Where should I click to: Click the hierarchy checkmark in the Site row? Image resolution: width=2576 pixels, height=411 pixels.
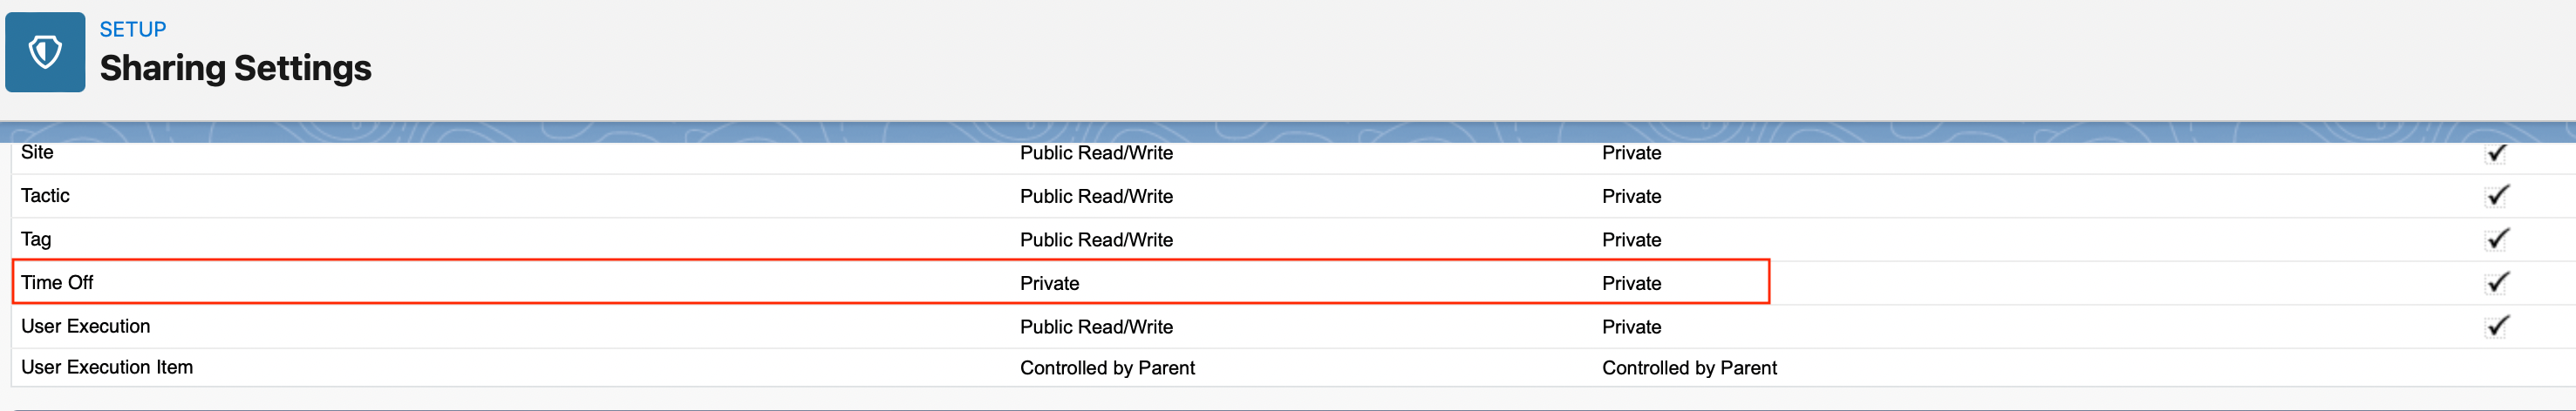pos(2496,152)
